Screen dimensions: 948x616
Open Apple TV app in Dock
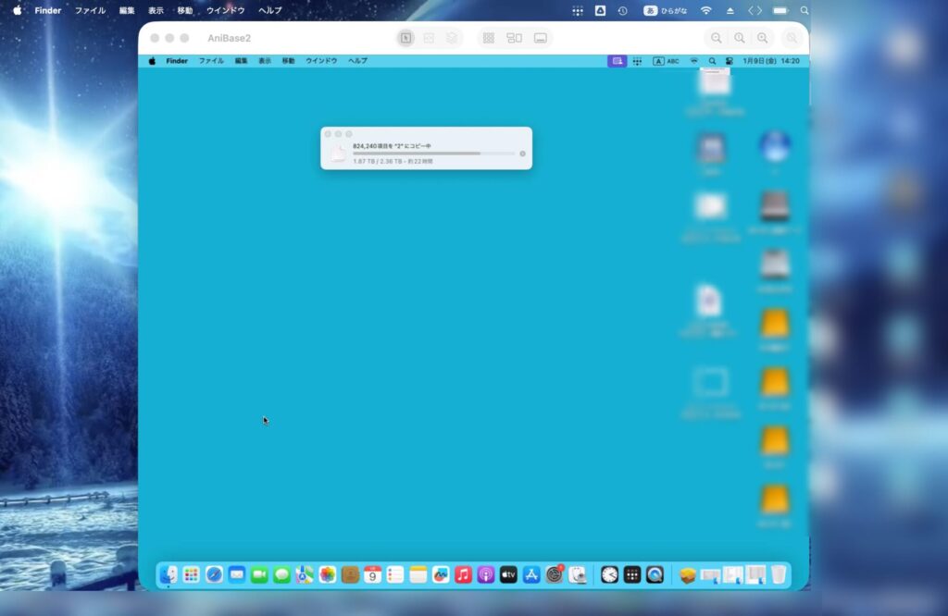click(x=508, y=574)
